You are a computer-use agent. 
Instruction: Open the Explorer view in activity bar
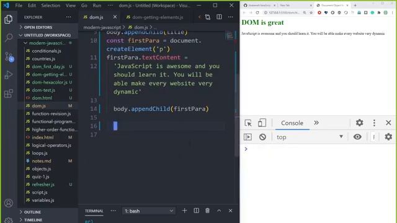(x=8, y=19)
